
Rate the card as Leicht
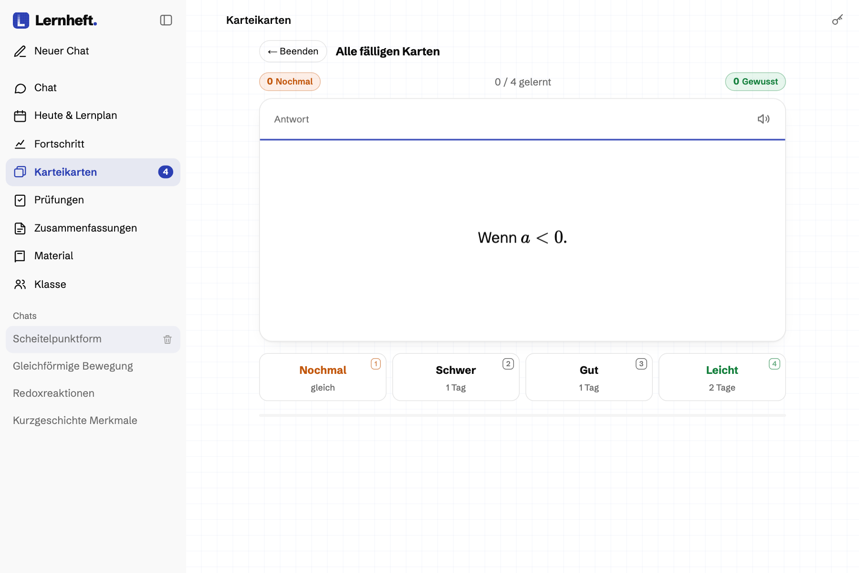pos(722,377)
